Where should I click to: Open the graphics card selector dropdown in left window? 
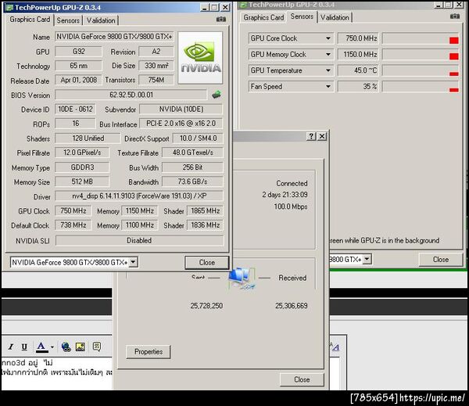(x=133, y=262)
